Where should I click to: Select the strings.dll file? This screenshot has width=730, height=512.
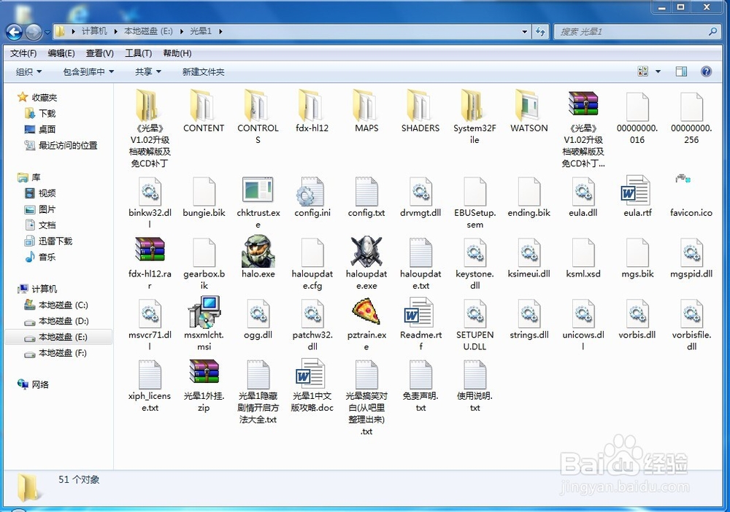529,314
